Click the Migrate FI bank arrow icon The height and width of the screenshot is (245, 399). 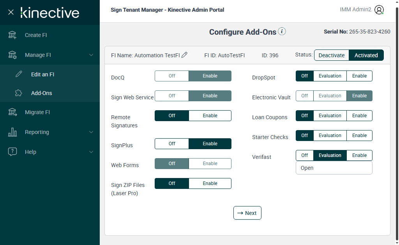12,112
